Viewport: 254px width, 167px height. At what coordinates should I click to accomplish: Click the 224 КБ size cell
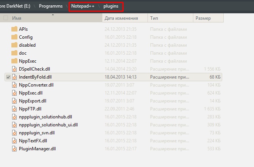214,141
